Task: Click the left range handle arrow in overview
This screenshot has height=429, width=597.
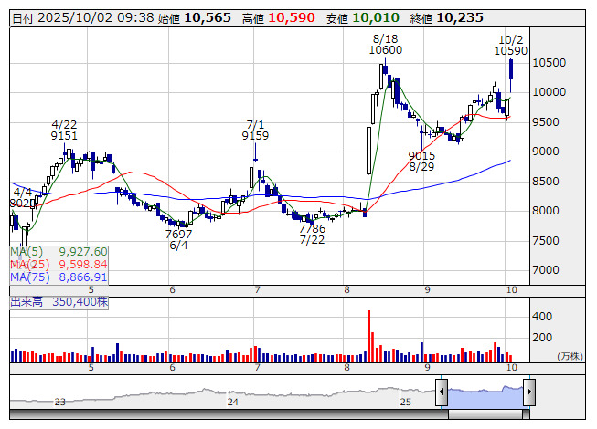Action: click(442, 392)
